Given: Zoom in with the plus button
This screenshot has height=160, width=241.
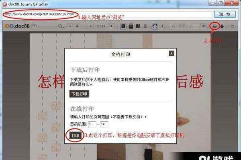Looking at the screenshot, I should 77,26.
